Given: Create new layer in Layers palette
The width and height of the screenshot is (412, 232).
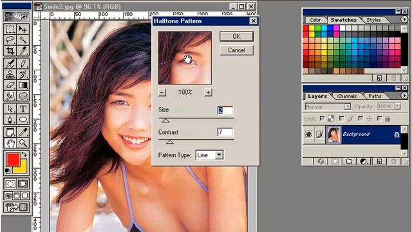Looking at the screenshot, I should pos(379,161).
